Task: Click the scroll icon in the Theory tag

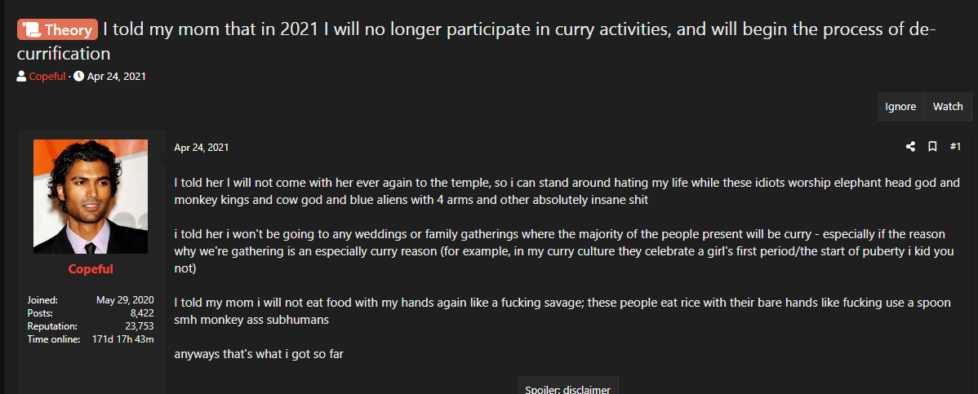Action: click(32, 30)
